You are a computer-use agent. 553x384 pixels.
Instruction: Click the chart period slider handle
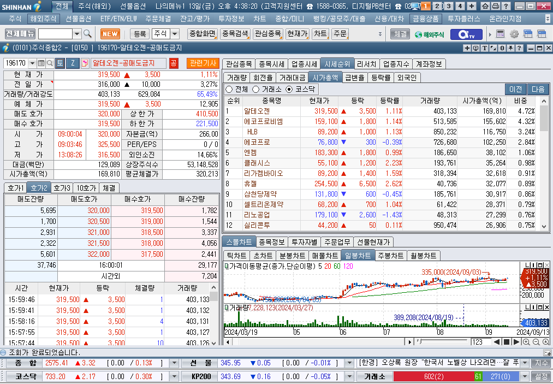pos(419,341)
